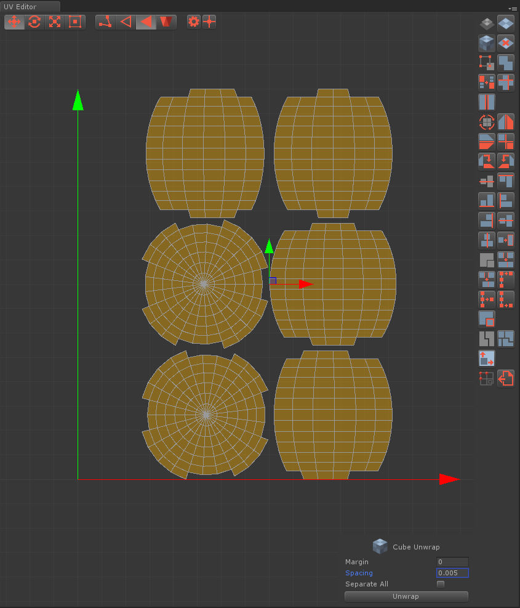Click the red-cornered box with gray square icon
520x608 pixels.
coord(487,62)
